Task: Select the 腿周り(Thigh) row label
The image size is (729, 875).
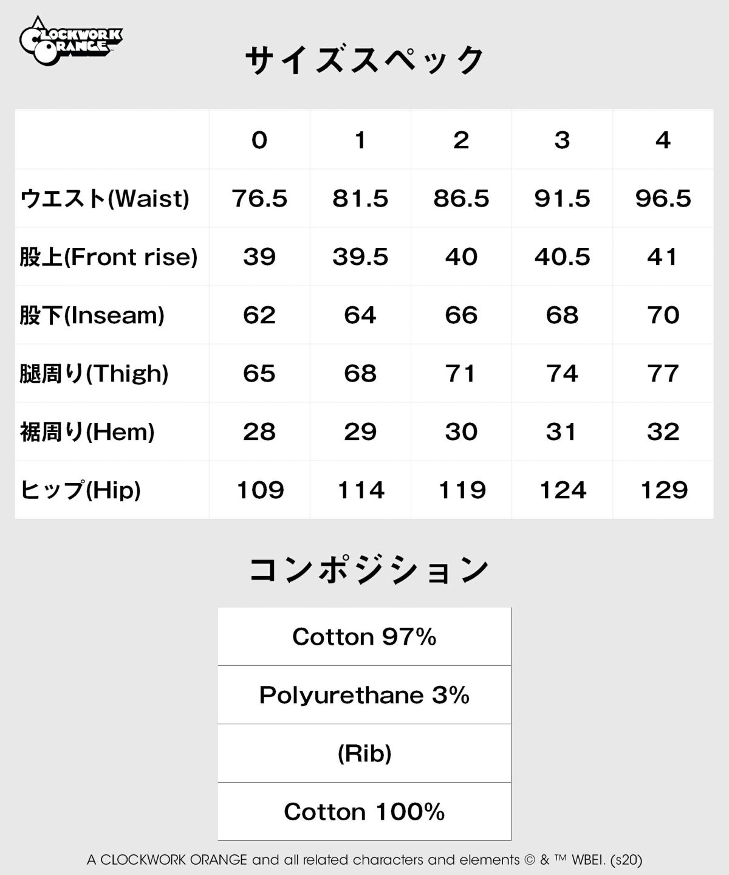Action: coord(94,374)
